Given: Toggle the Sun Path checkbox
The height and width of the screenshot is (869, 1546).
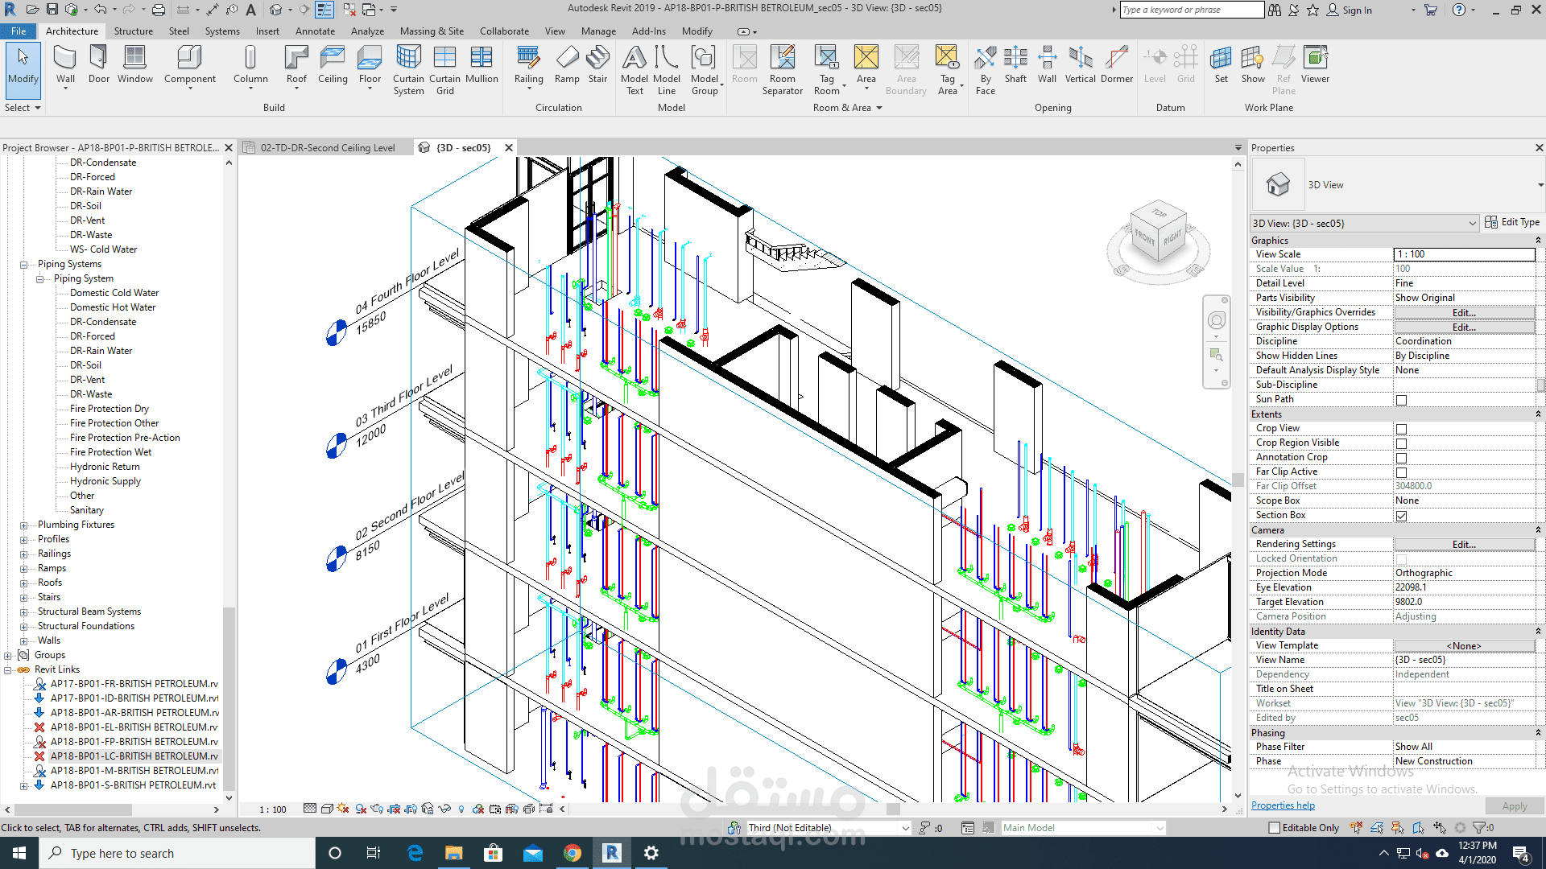Looking at the screenshot, I should click(1401, 400).
